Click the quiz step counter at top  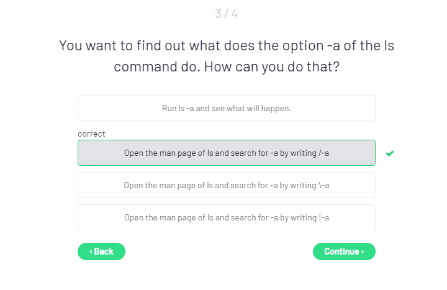[226, 14]
